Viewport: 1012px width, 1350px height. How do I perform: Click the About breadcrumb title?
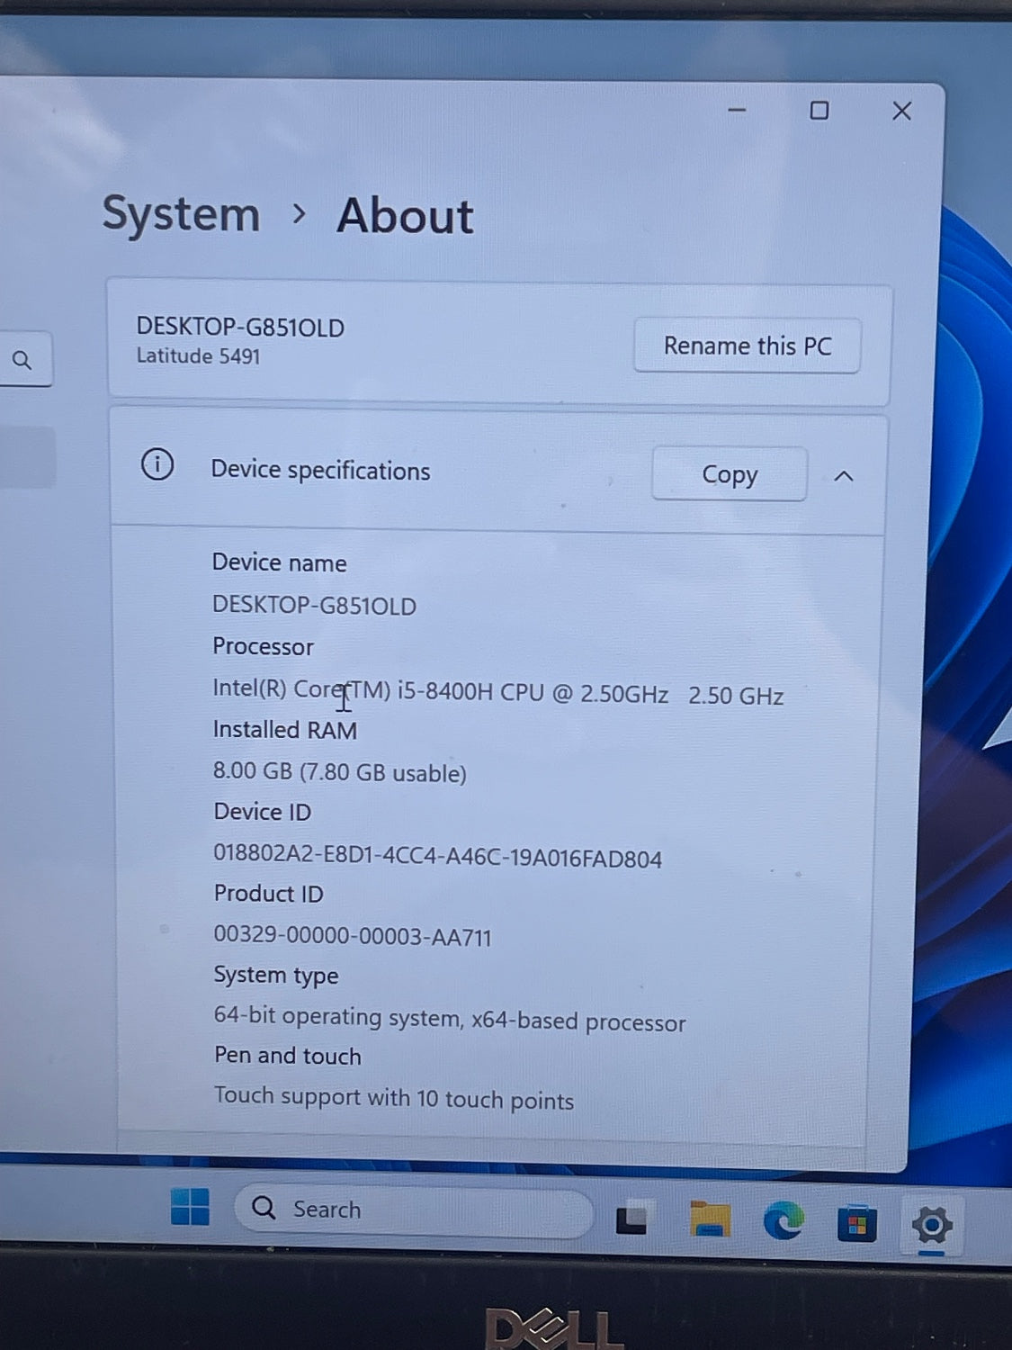click(405, 216)
